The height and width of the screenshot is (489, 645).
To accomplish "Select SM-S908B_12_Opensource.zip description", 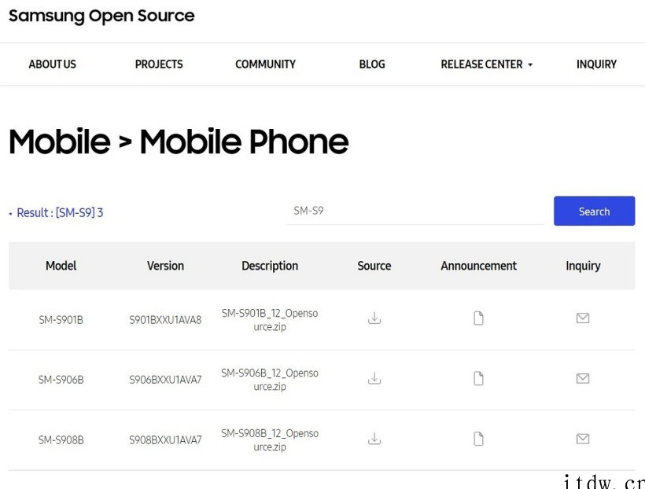I will 270,439.
